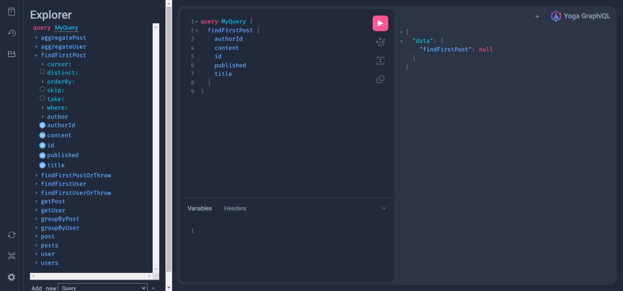This screenshot has height=291, width=623.
Task: Switch to the Headers tab
Action: [235, 208]
